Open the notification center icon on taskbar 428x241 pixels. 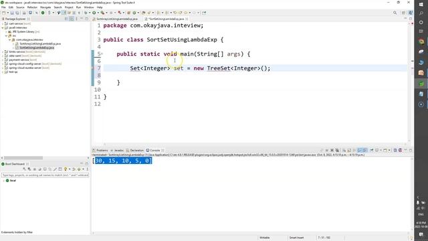point(421,234)
